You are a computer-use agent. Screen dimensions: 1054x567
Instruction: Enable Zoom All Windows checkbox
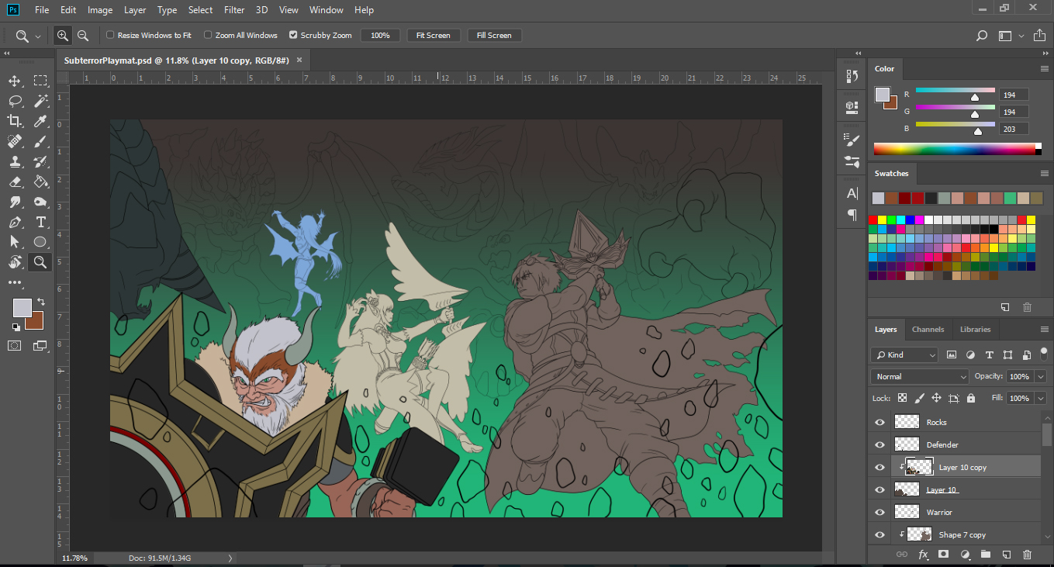208,35
